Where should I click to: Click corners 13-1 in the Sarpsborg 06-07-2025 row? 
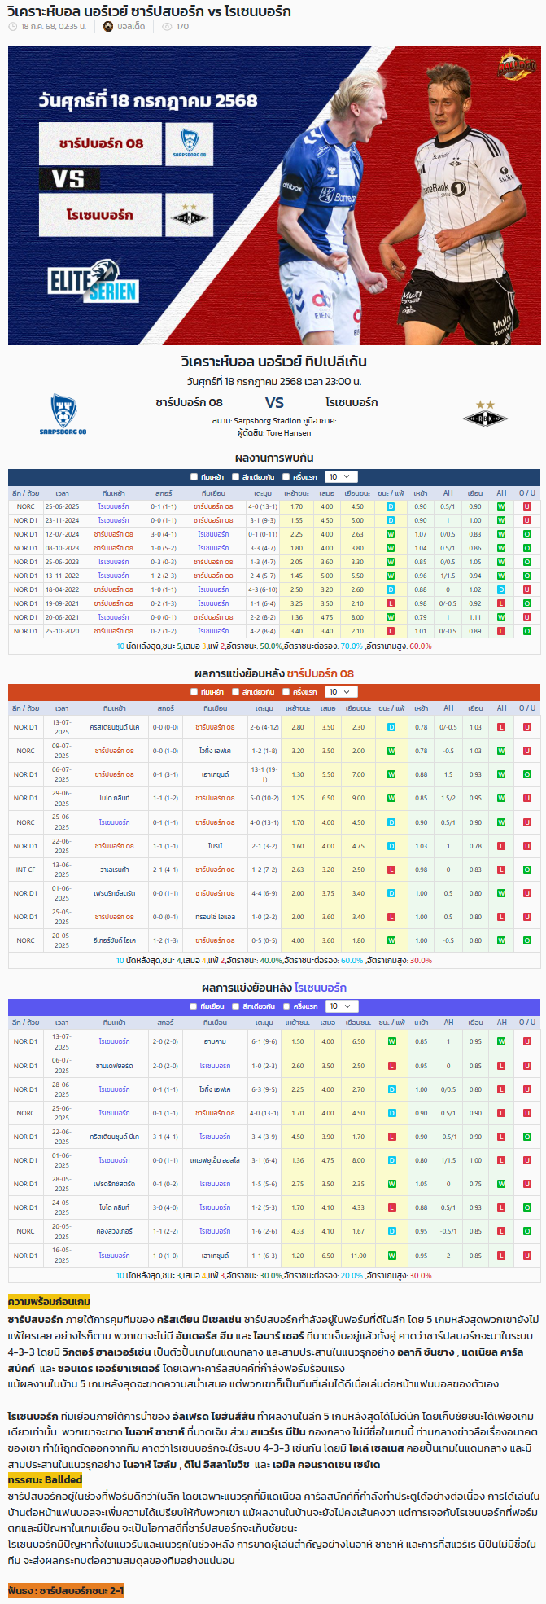point(263,774)
